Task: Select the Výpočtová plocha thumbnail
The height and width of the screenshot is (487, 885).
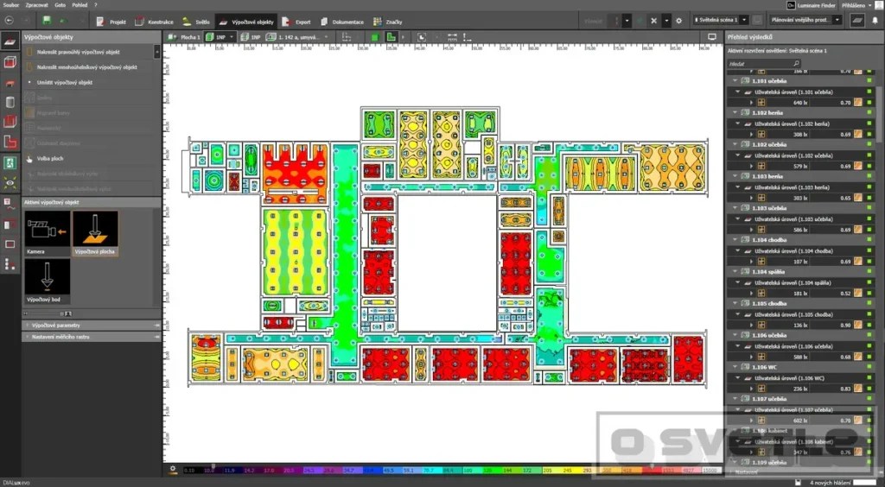Action: (x=95, y=233)
